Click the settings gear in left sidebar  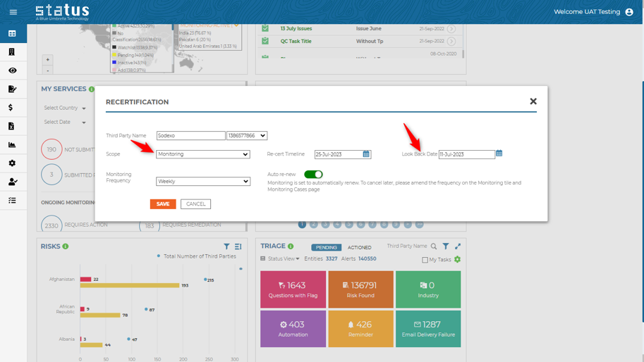[x=12, y=163]
